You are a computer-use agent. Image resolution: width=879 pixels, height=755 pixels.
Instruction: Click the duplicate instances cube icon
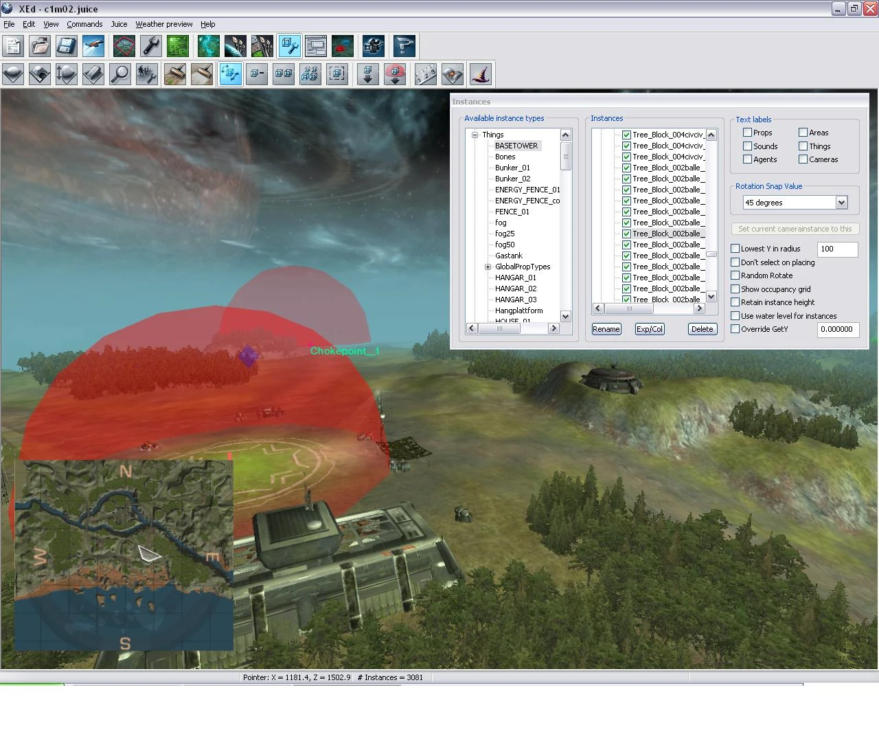coord(283,74)
